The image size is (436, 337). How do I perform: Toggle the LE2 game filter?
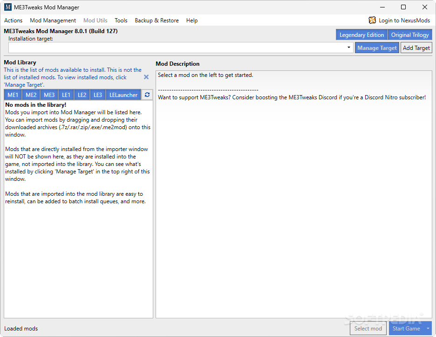pos(82,95)
